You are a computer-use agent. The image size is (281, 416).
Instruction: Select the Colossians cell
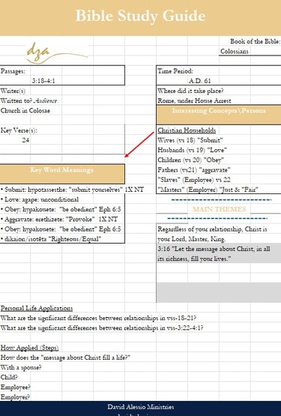(x=235, y=51)
